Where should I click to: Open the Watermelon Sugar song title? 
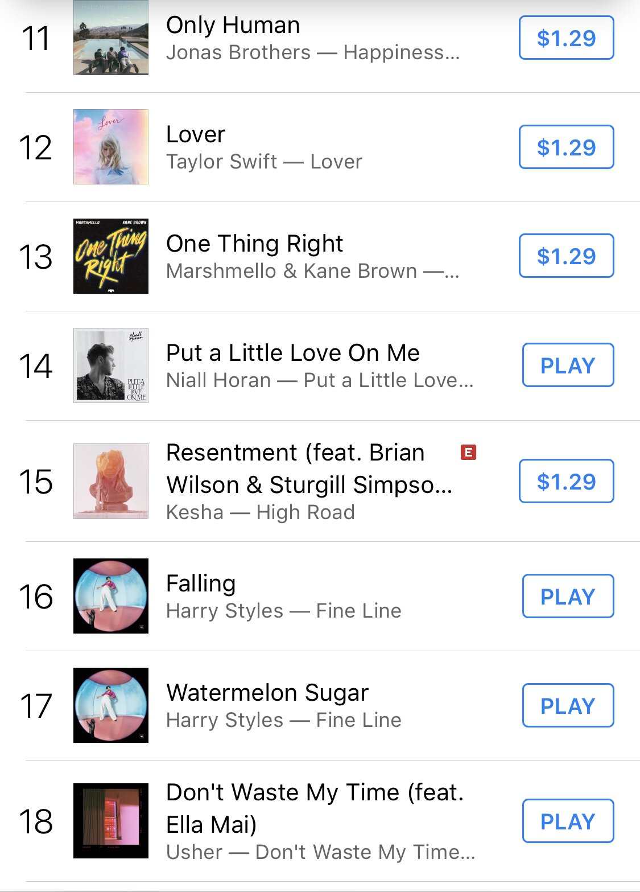click(x=267, y=693)
